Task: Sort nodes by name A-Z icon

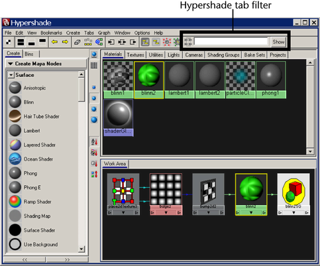Action: tap(94, 142)
